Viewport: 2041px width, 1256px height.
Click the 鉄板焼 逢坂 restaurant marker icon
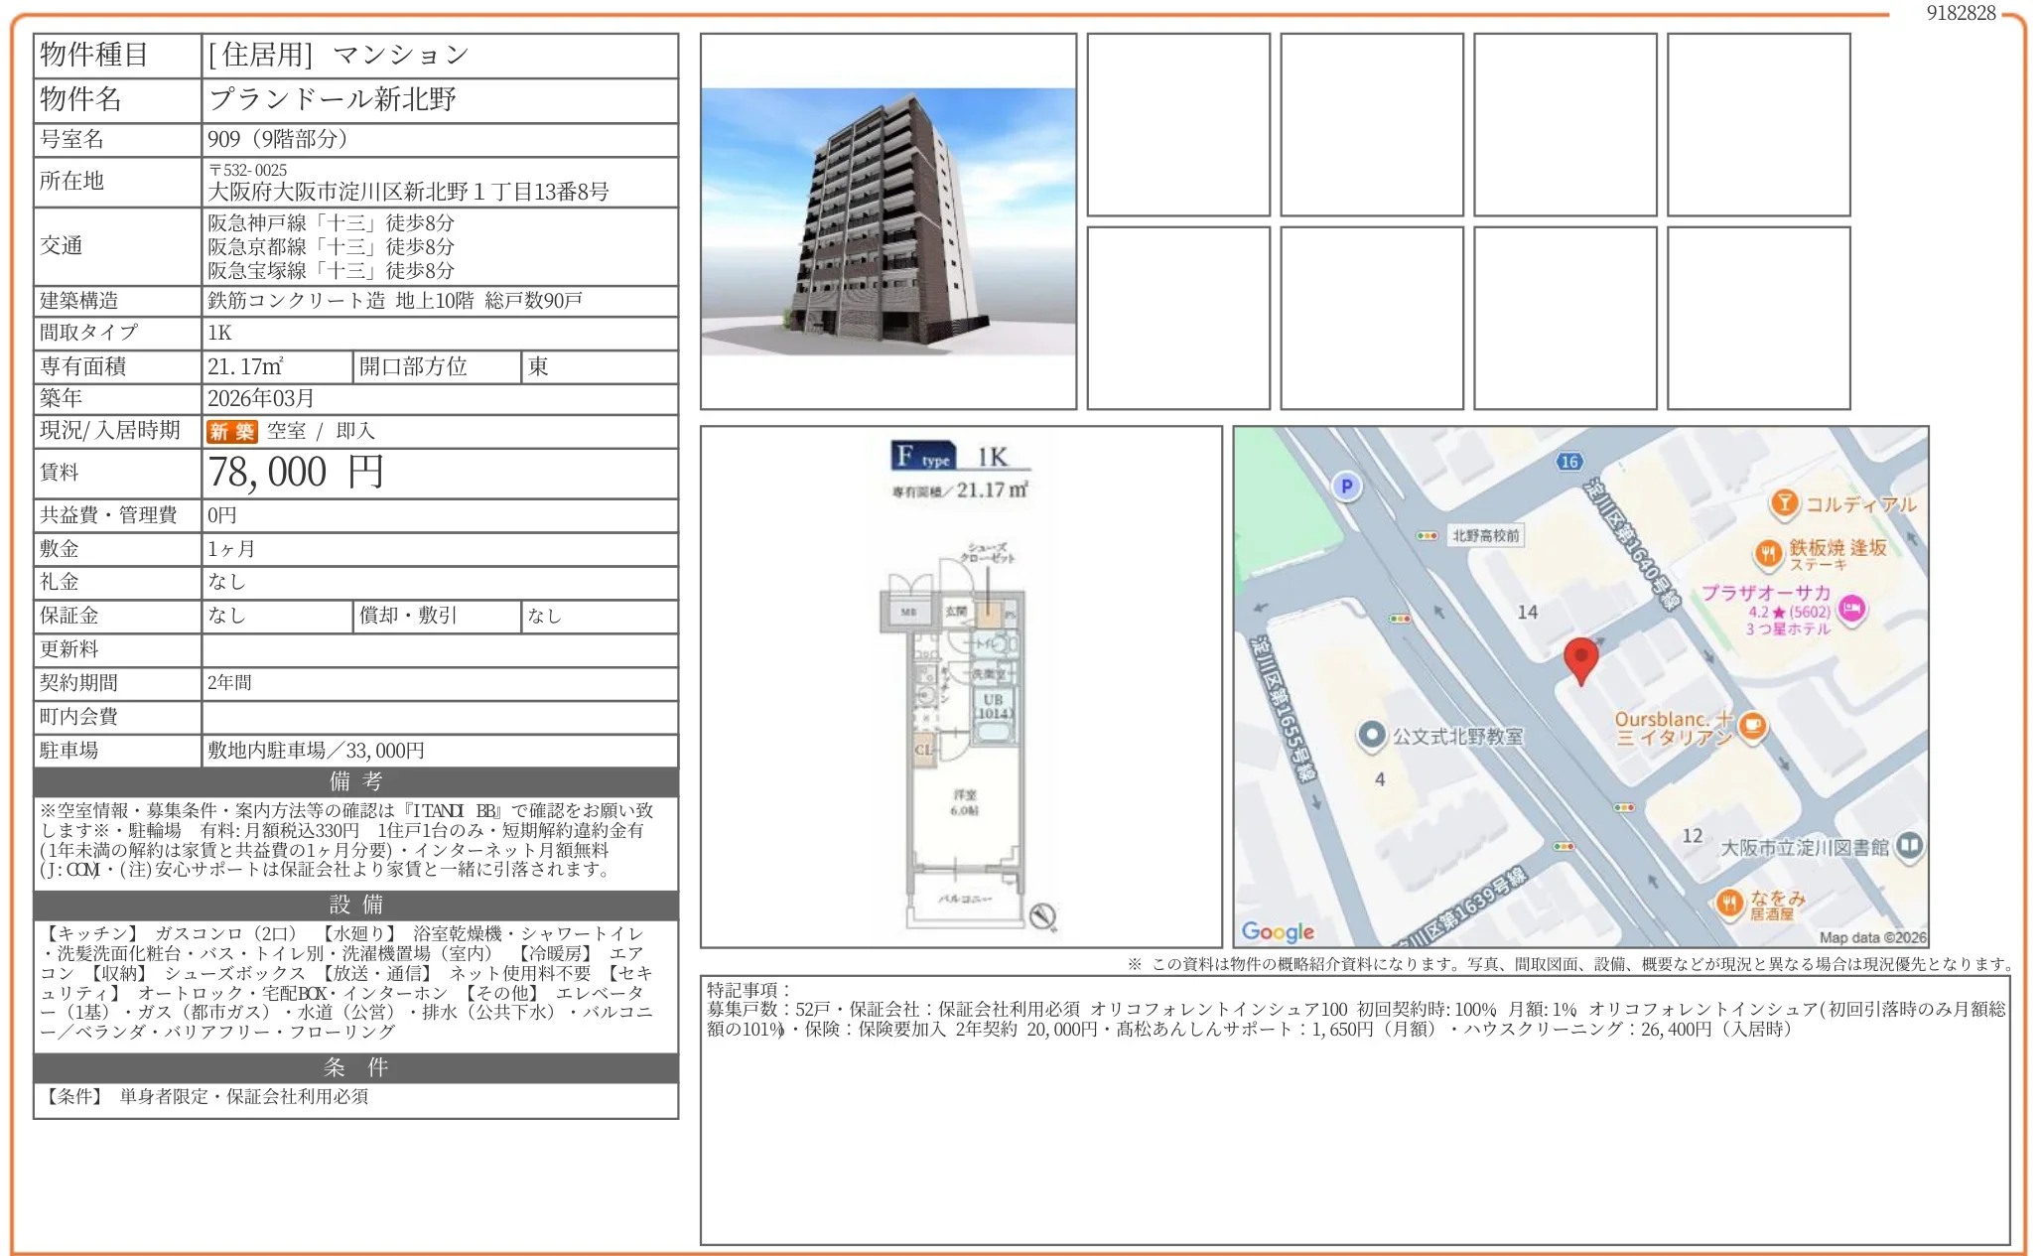[1768, 553]
